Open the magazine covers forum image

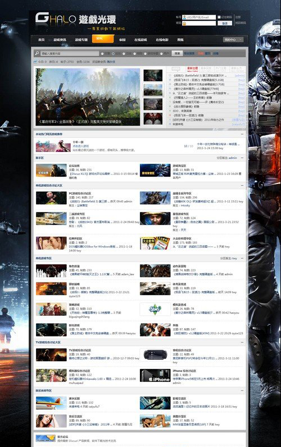pos(155,243)
